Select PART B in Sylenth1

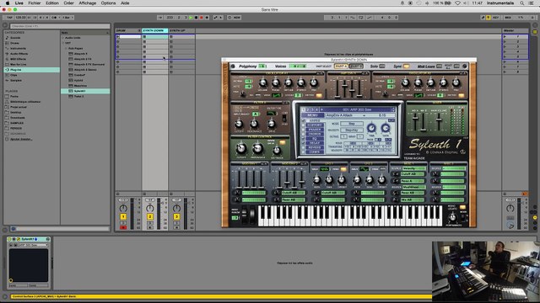click(x=356, y=66)
